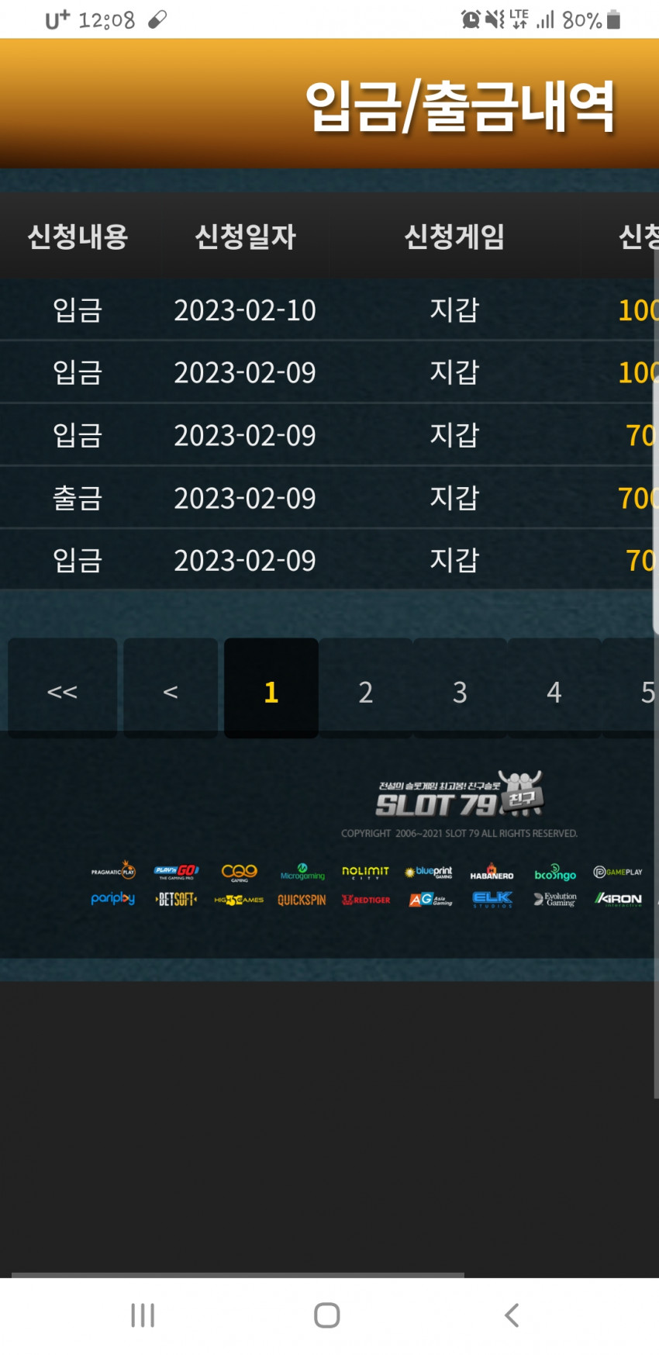The height and width of the screenshot is (1355, 659).
Task: Go to previous page with < button
Action: pyautogui.click(x=171, y=689)
